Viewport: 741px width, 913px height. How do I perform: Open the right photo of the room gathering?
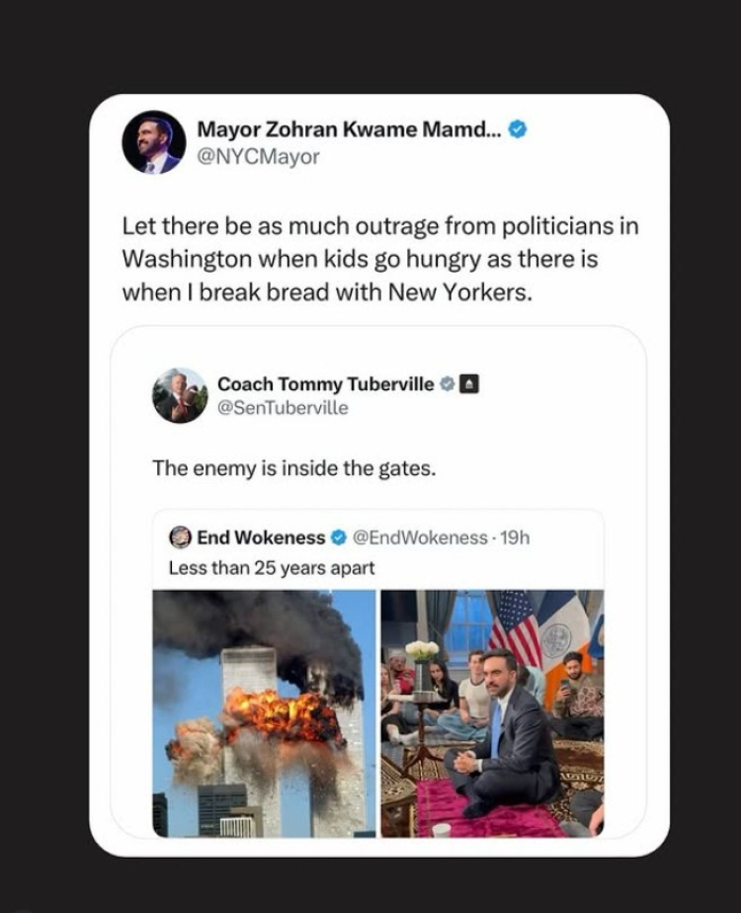(492, 712)
